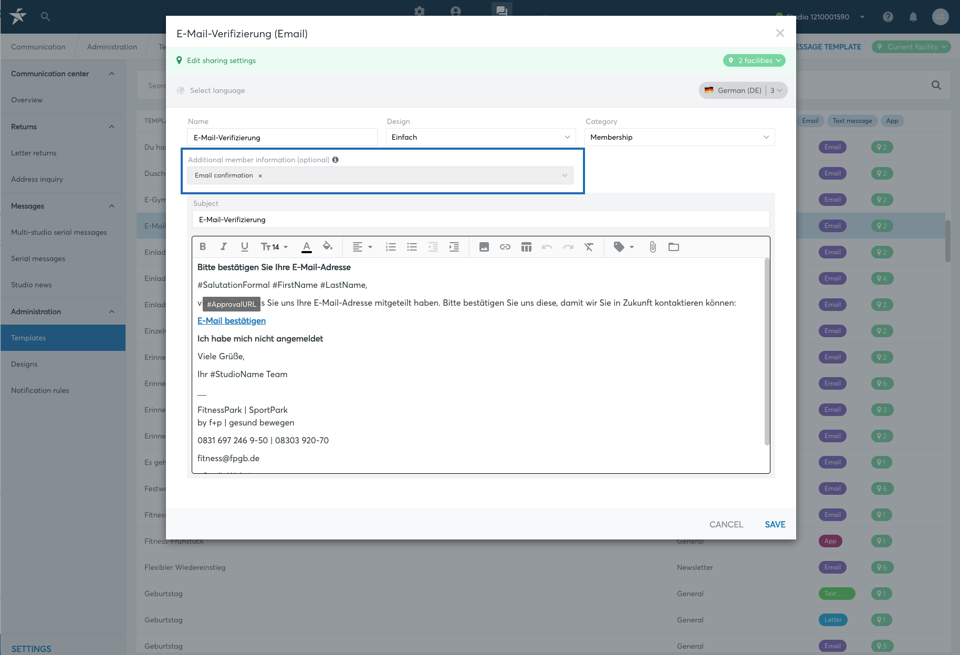Screen dimensions: 960x655
Task: Remove the Email confirmation tag
Action: click(x=260, y=176)
